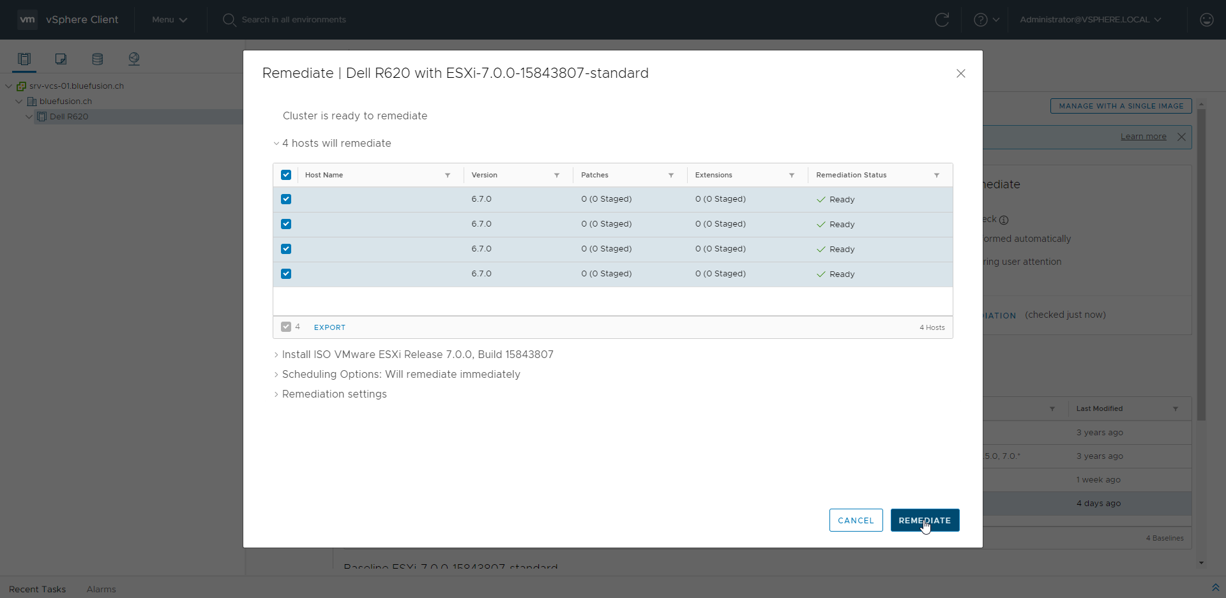1226x598 pixels.
Task: Open the Administrator@VSPHERE.LOCAL user menu
Action: (x=1090, y=20)
